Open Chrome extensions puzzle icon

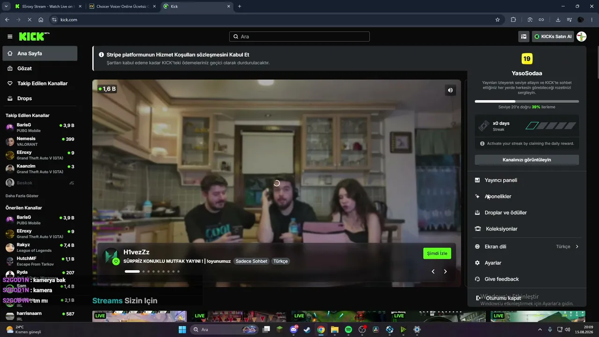pyautogui.click(x=513, y=20)
